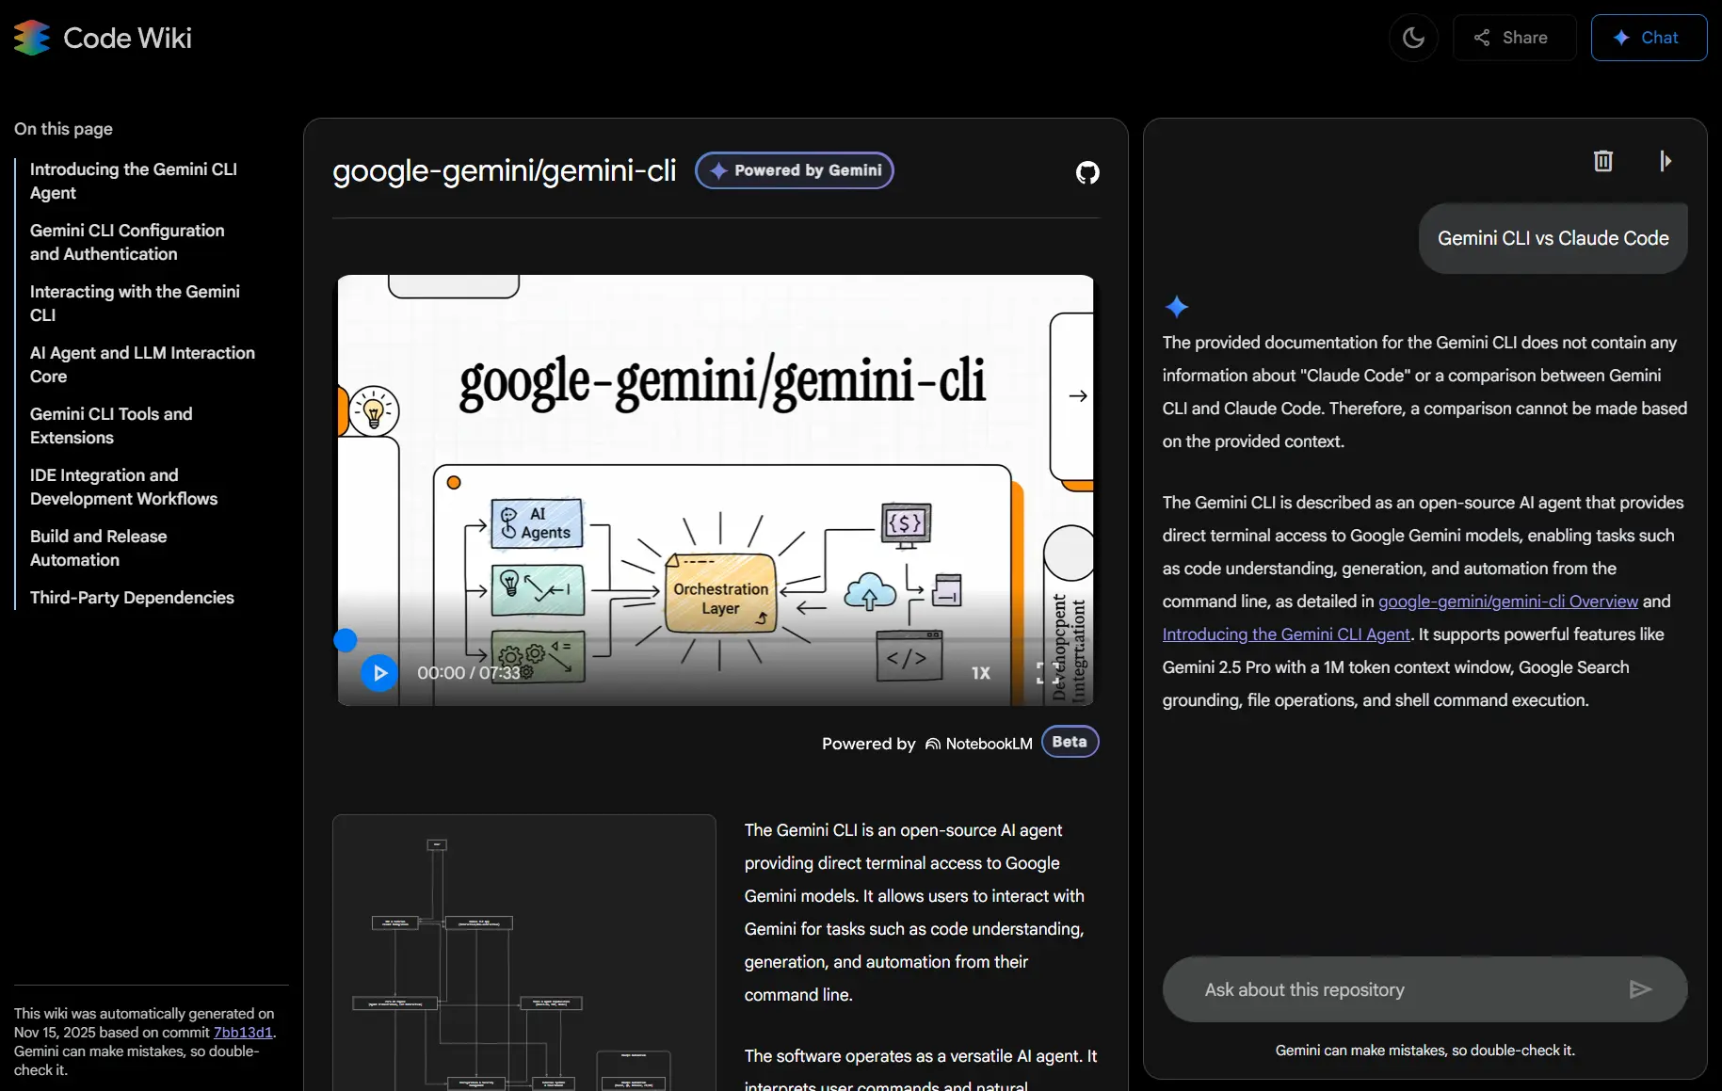Click the Share button
Viewport: 1722px width, 1091px height.
1513,38
